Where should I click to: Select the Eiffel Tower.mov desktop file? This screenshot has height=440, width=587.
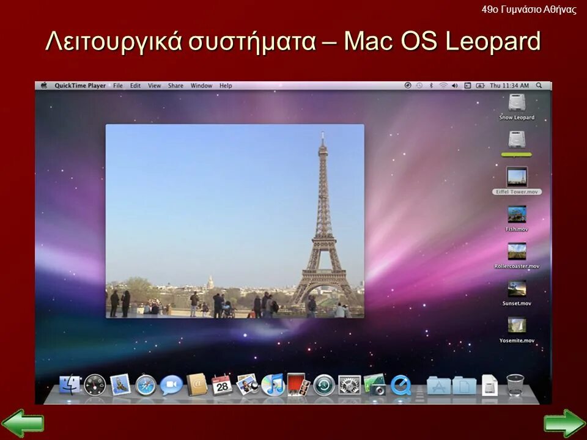click(x=517, y=181)
